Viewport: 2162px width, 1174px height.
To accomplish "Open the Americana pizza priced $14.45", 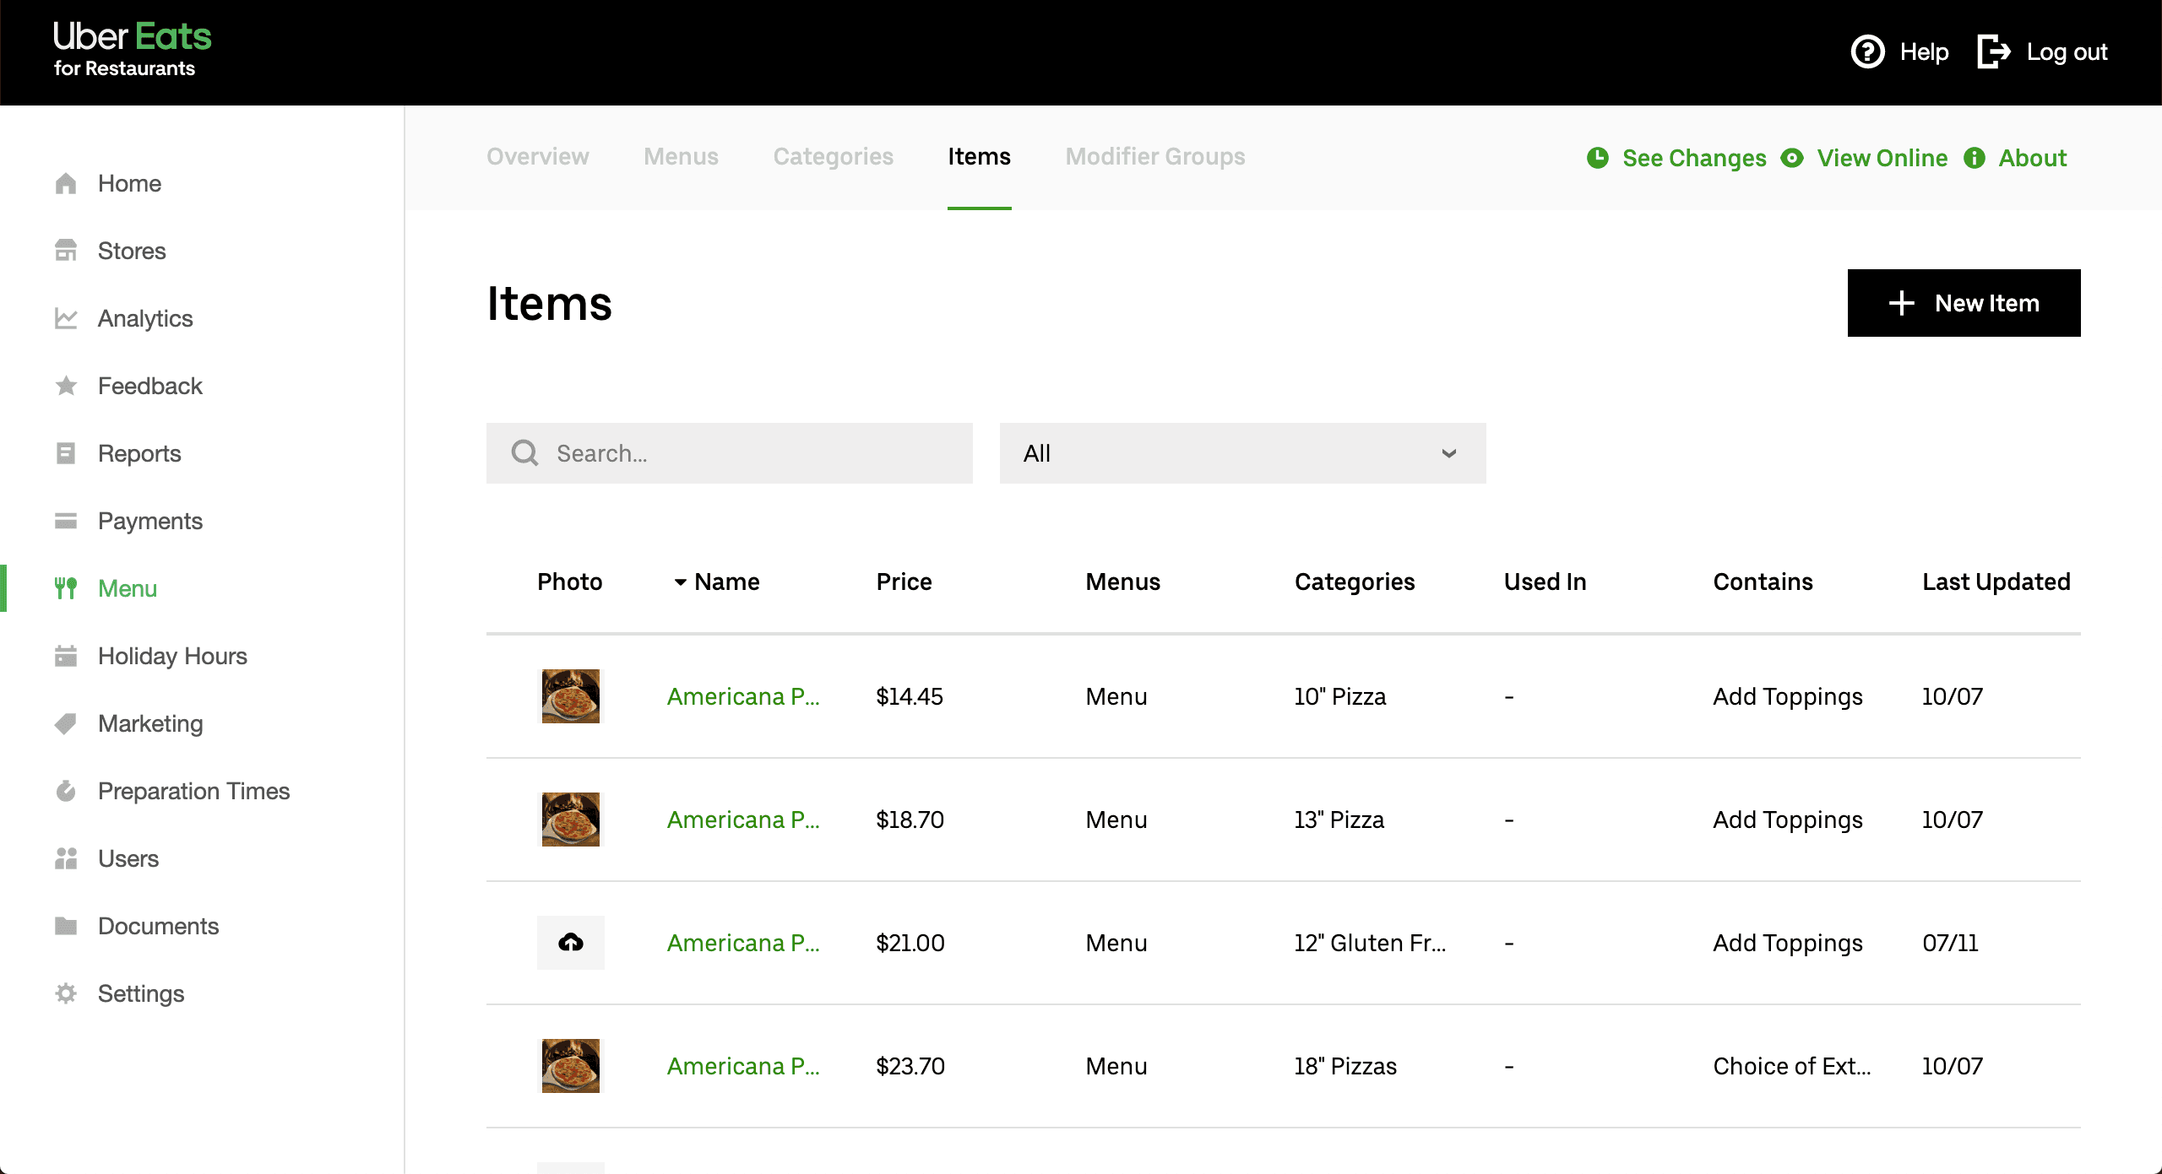I will coord(743,696).
